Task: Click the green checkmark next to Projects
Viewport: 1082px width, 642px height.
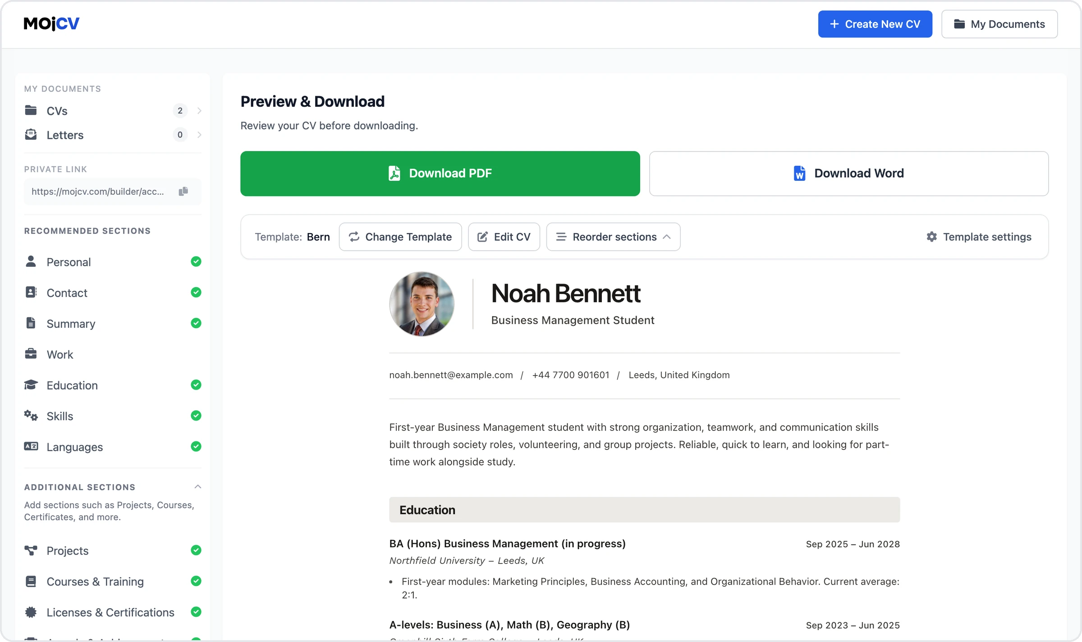Action: click(x=196, y=550)
